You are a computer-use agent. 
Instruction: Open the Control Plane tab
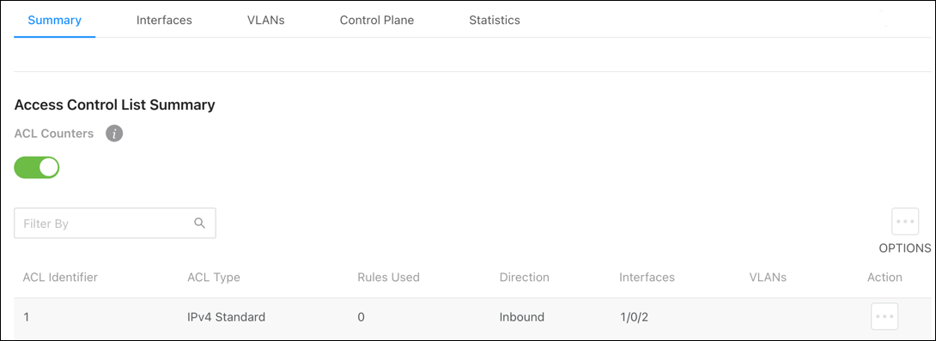377,21
